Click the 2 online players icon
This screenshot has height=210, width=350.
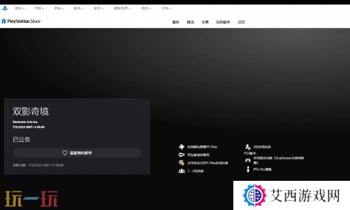tap(248, 146)
